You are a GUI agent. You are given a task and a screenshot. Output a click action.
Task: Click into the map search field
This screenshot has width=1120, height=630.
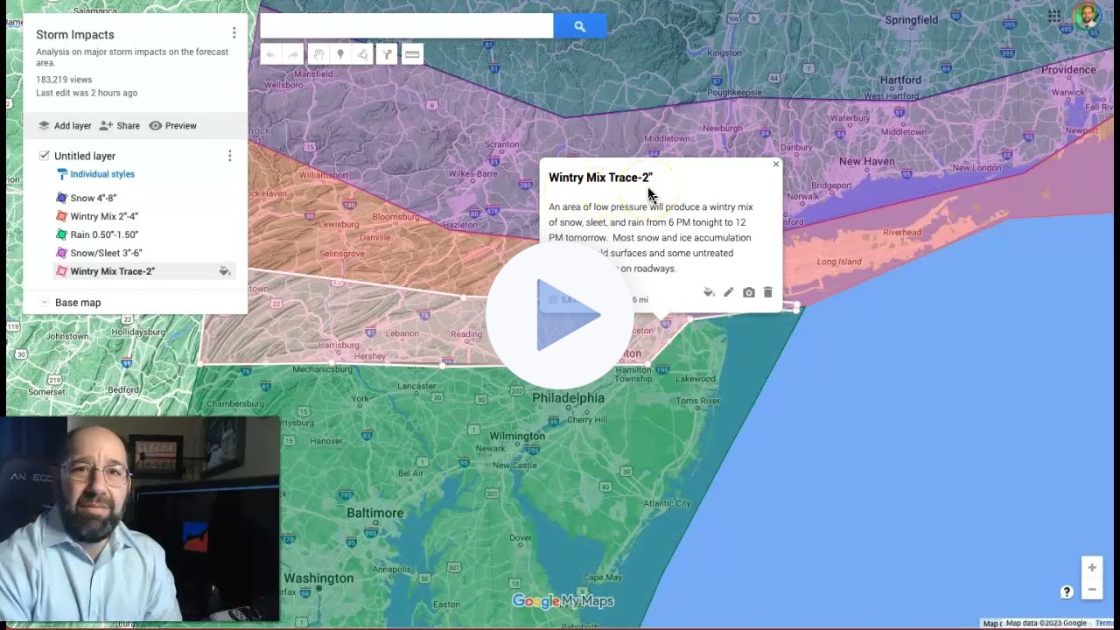tap(406, 26)
